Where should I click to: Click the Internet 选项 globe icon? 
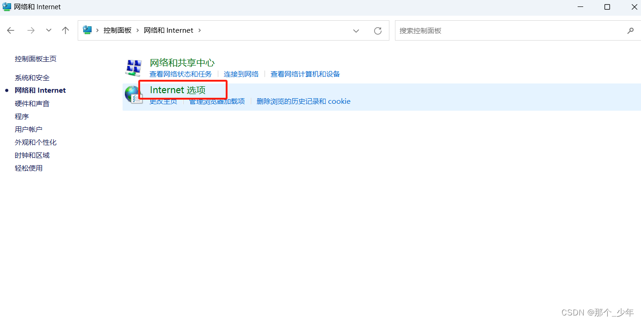pyautogui.click(x=134, y=95)
